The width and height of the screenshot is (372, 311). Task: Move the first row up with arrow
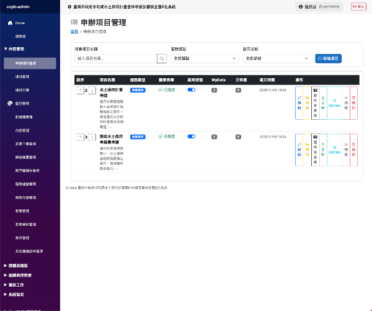pos(79,90)
